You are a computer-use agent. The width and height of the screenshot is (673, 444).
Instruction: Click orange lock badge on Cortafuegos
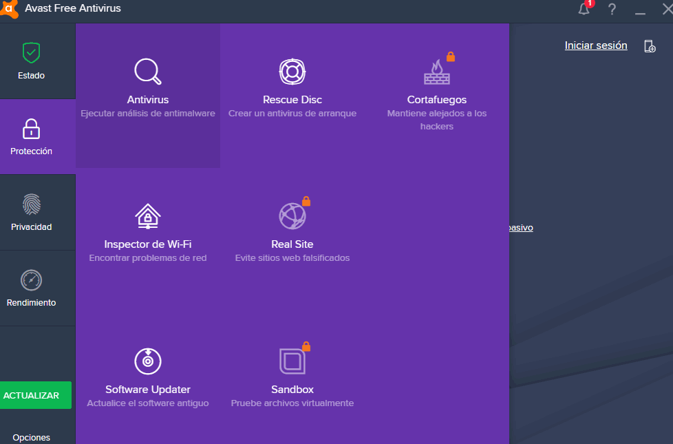[x=451, y=56]
